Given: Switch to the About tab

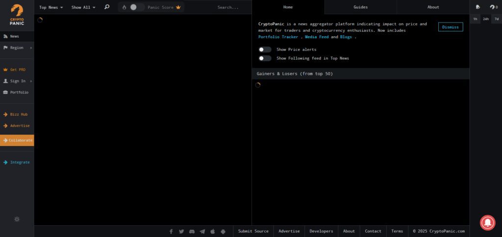Looking at the screenshot, I should [x=433, y=7].
